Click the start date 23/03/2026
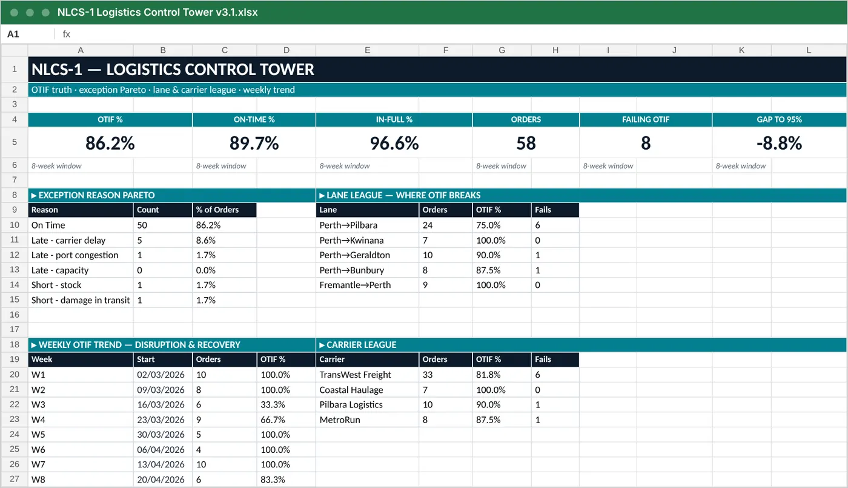The width and height of the screenshot is (848, 488). [163, 419]
